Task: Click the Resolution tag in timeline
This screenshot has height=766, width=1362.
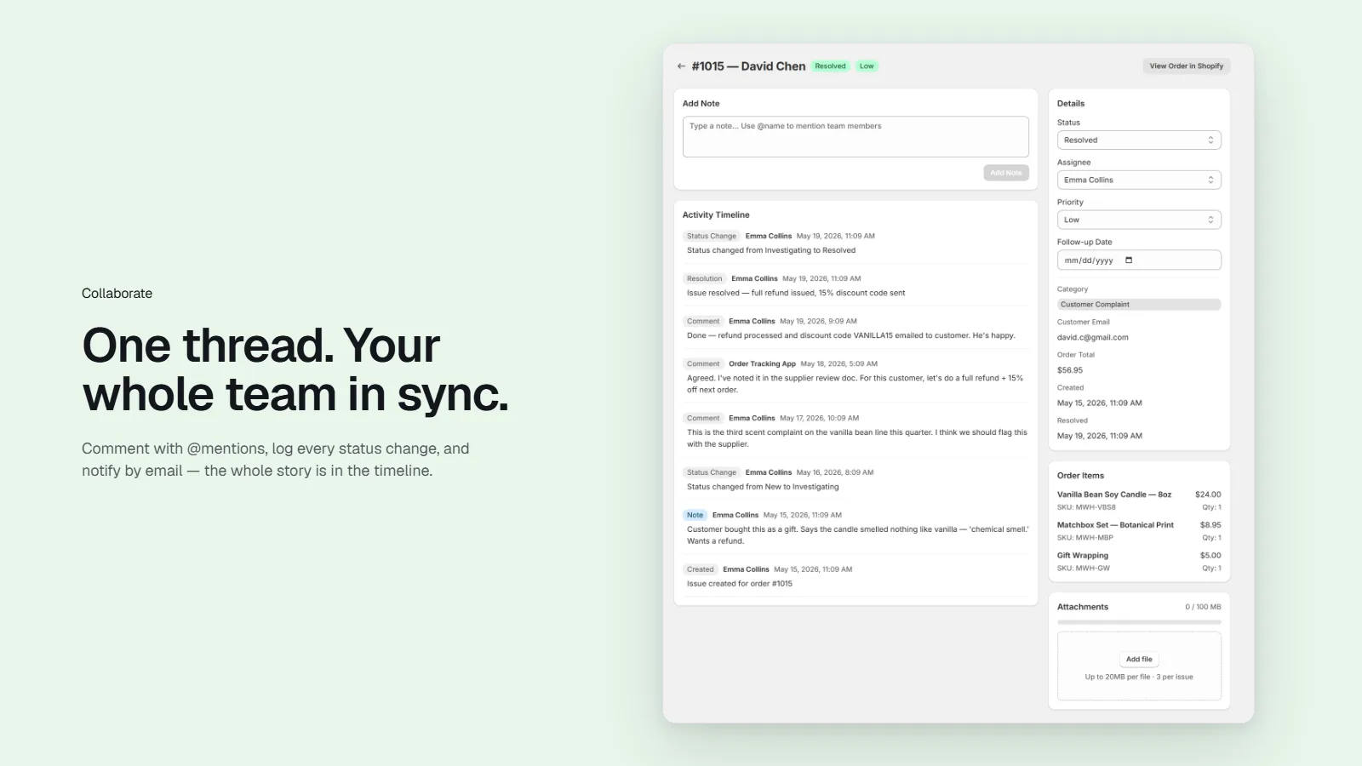Action: point(704,279)
